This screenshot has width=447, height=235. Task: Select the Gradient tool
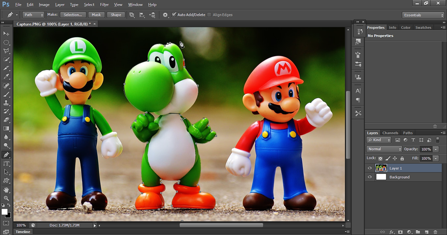point(6,128)
